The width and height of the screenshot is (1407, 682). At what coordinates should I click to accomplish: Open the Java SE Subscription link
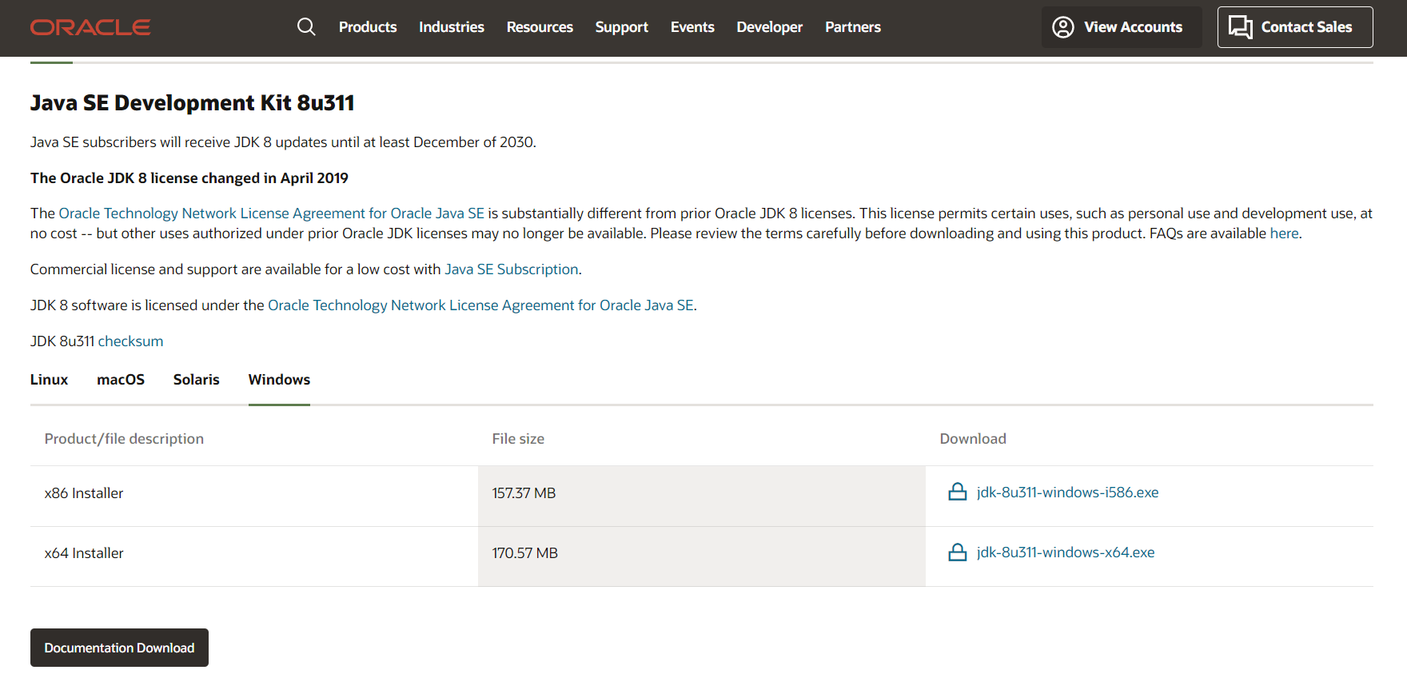tap(512, 269)
